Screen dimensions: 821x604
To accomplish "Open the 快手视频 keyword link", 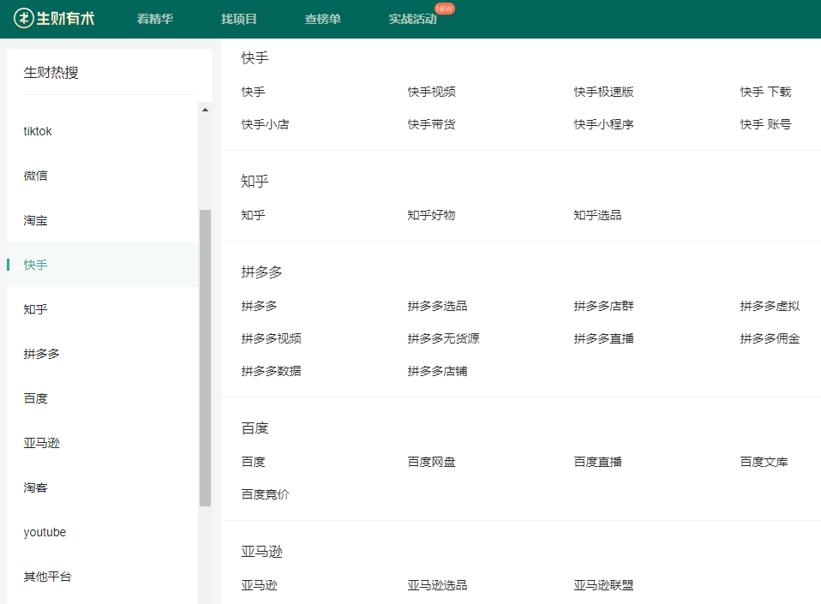I will [x=431, y=93].
